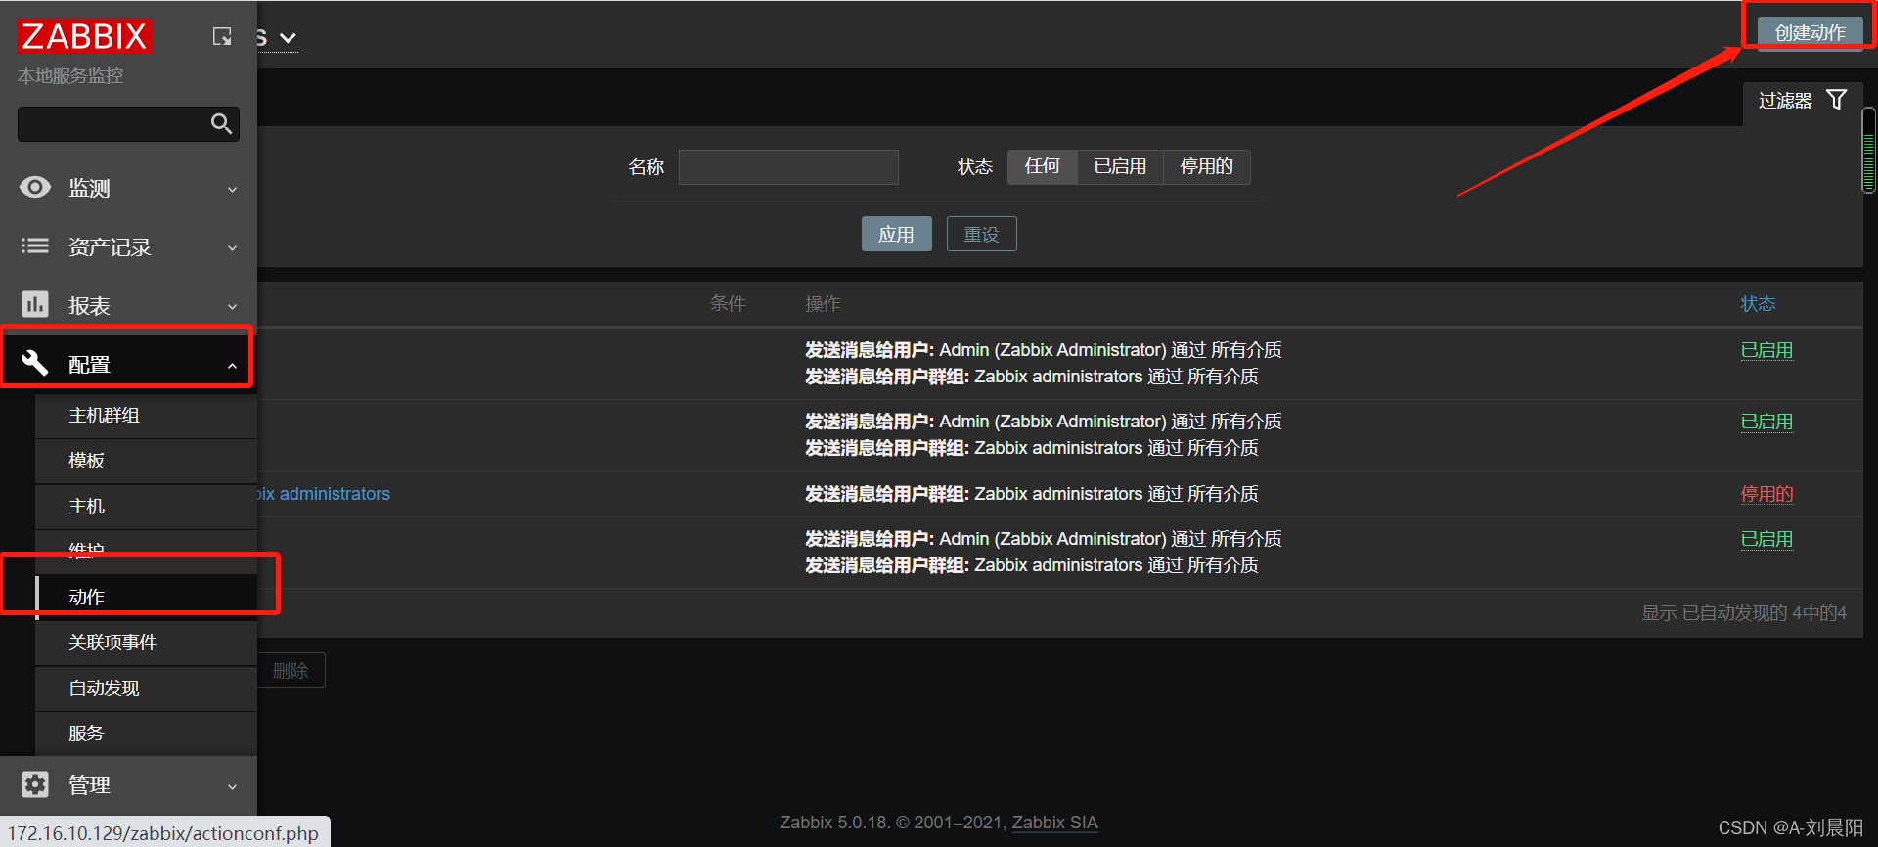This screenshot has height=847, width=1878.
Task: Select 已启用 status filter option
Action: coord(1120,166)
